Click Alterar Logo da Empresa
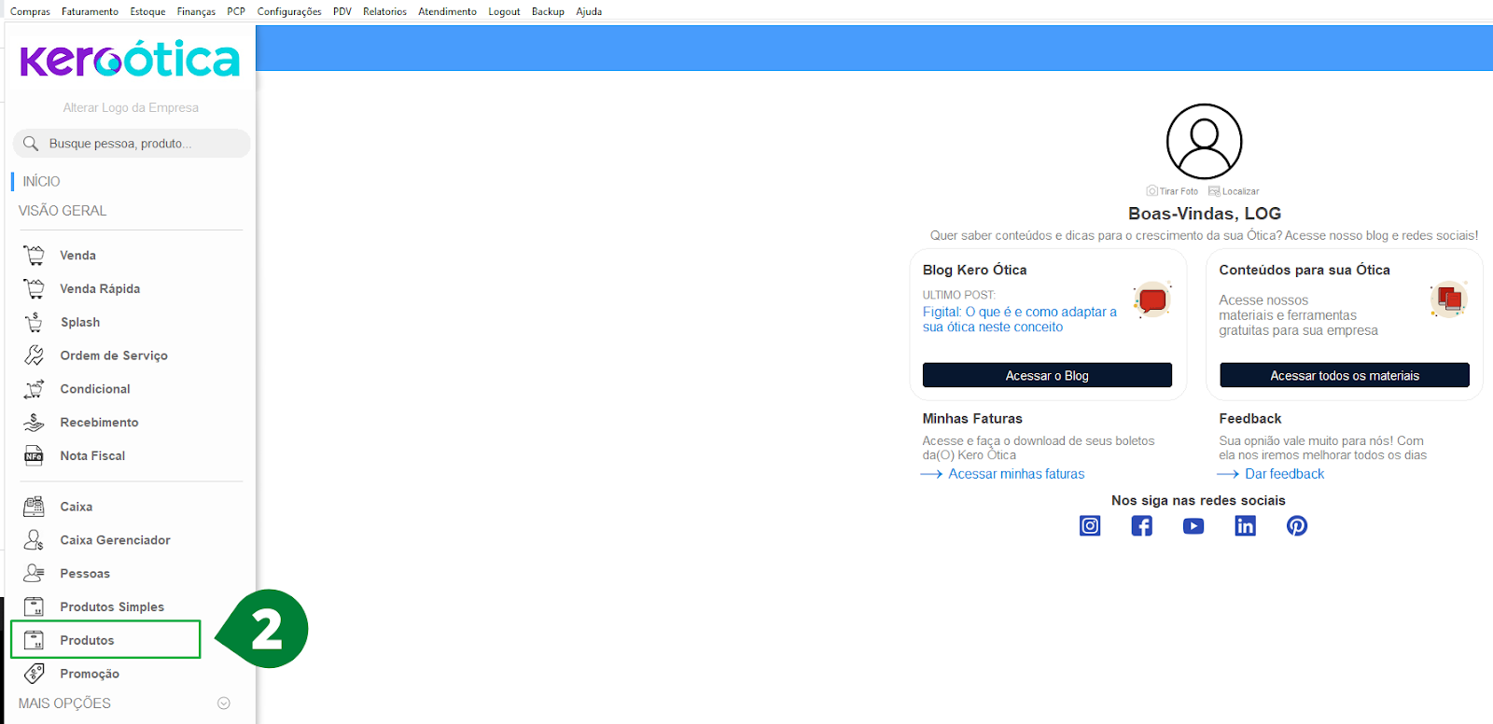Viewport: 1493px width, 724px height. 131,107
